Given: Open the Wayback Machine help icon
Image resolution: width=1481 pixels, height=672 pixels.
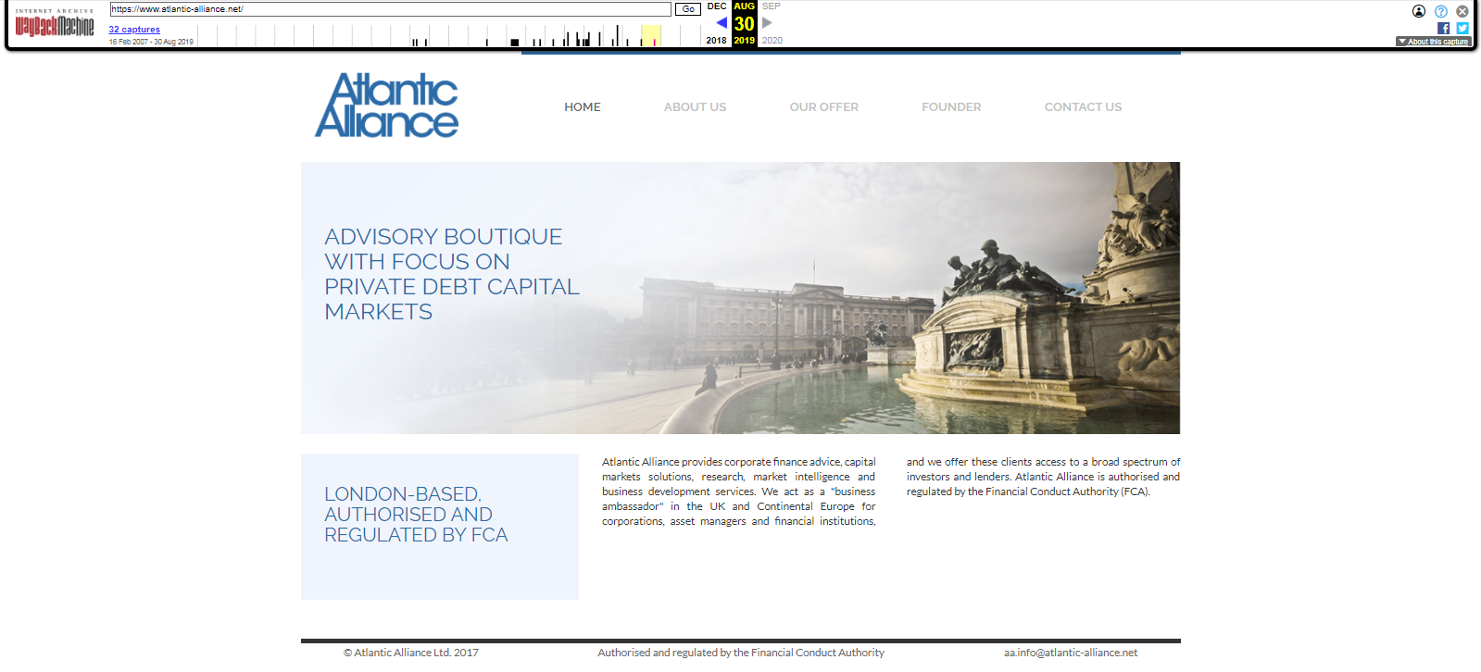Looking at the screenshot, I should tap(1440, 11).
